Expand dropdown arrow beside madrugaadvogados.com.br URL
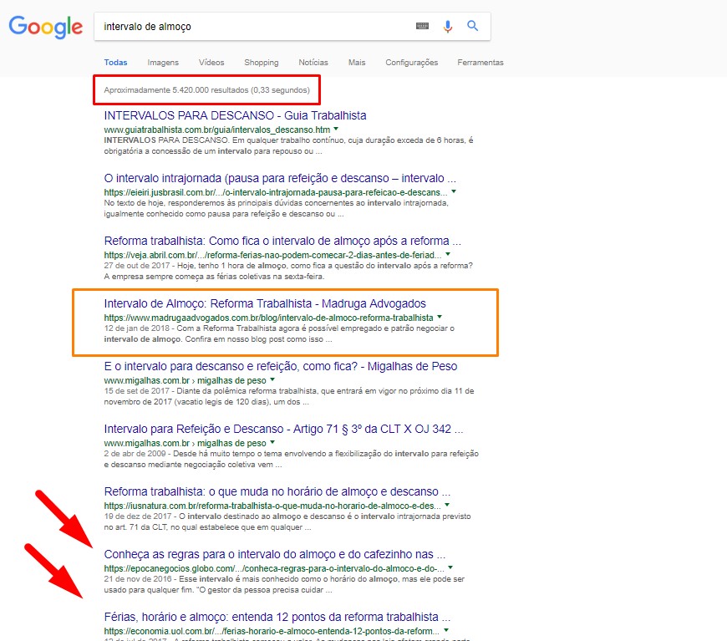 click(440, 317)
